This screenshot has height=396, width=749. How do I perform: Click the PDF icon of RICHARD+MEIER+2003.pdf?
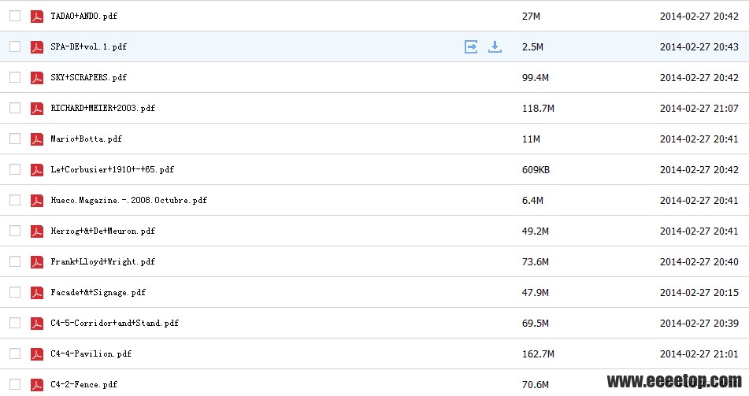37,109
